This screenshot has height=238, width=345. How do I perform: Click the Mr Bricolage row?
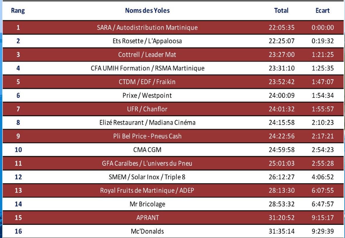tap(173, 204)
